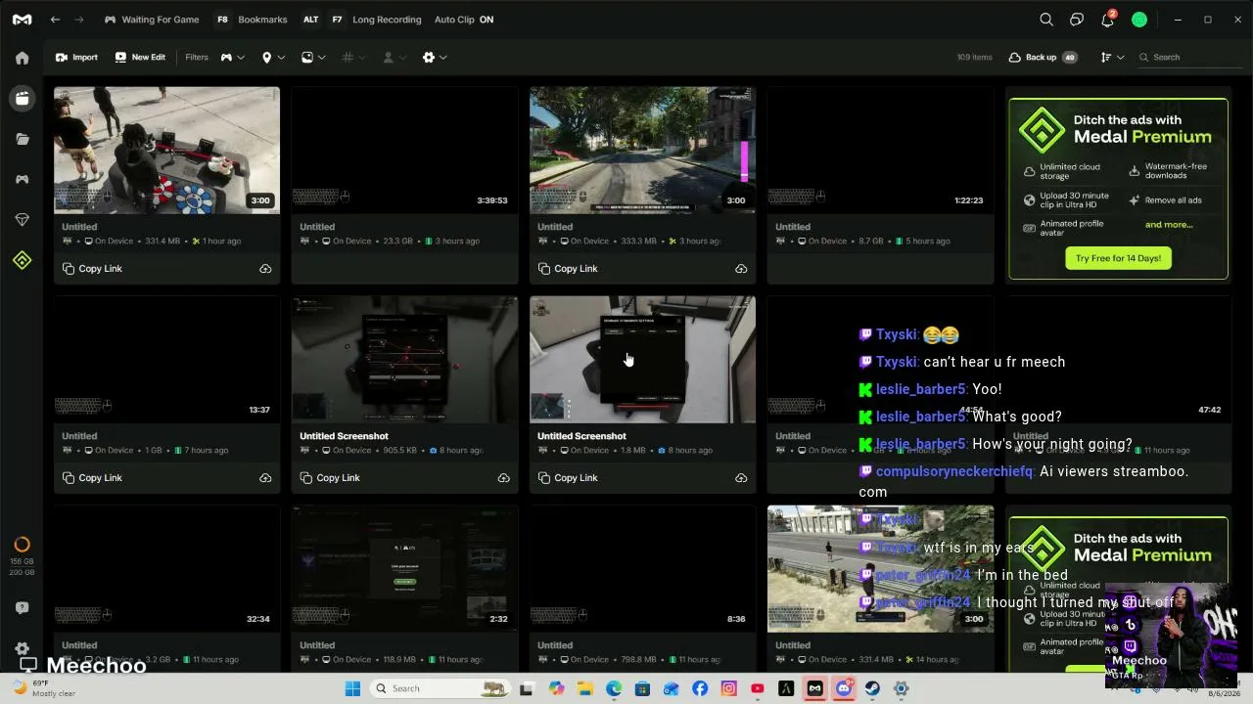Open the folders icon in sidebar
The image size is (1253, 704).
[22, 139]
